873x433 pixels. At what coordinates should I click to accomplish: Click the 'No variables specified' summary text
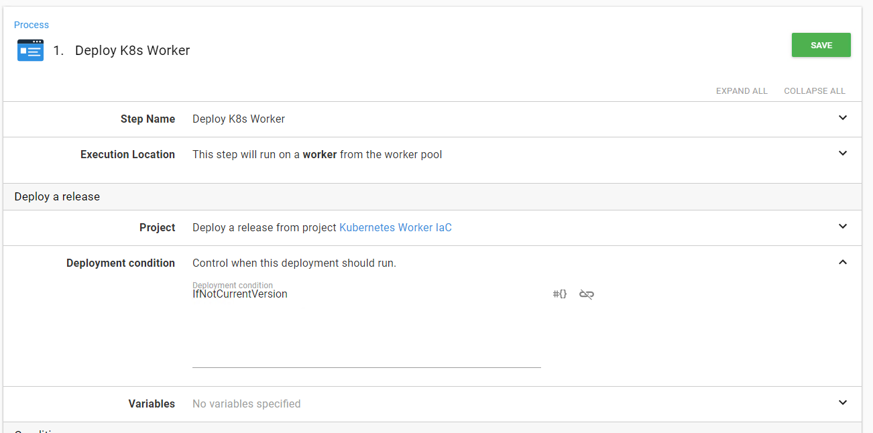(x=246, y=404)
